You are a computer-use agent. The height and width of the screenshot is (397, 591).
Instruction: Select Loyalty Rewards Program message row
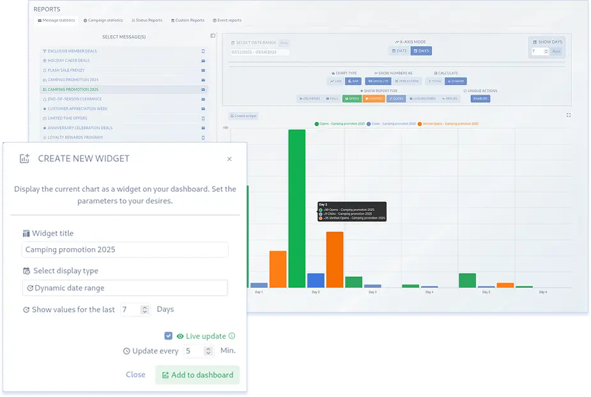tap(123, 137)
